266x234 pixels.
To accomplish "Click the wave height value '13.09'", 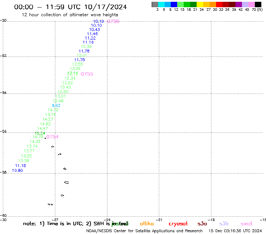I will click(75, 68).
